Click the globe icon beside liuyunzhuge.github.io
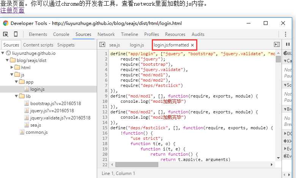This screenshot has width=296, height=178. pyautogui.click(x=8, y=53)
